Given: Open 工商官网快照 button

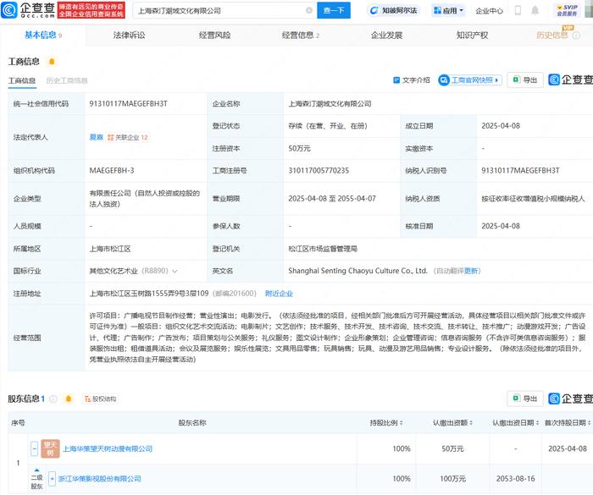Looking at the screenshot, I should click(x=470, y=80).
